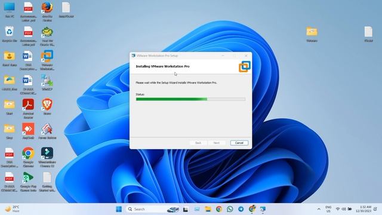Click the Wi-Fi icon in the system tray
This screenshot has width=382, height=215.
point(338,209)
